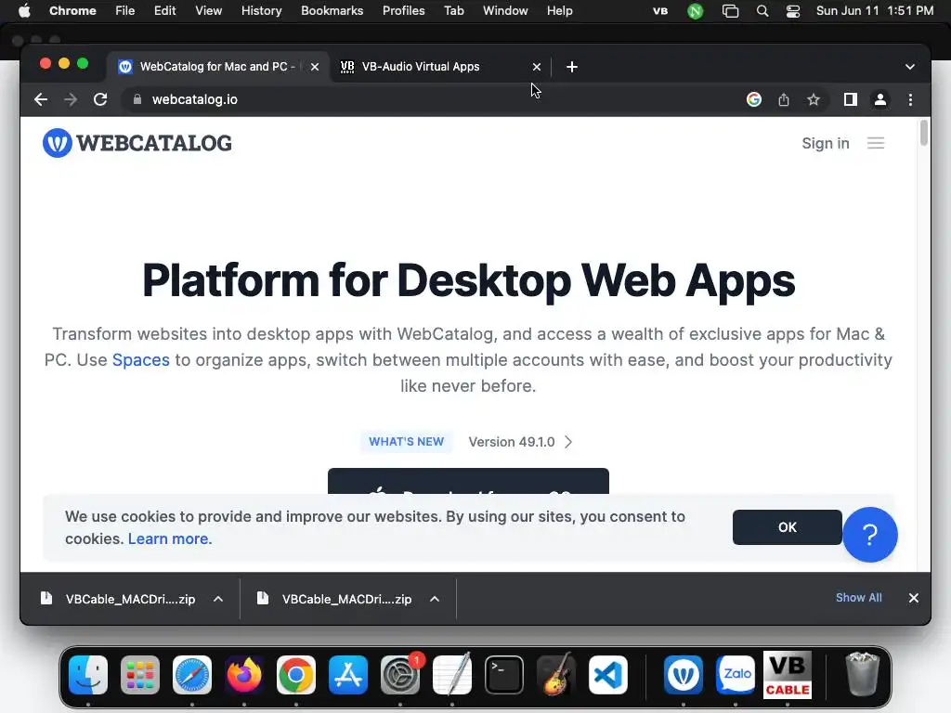
Task: Open the hamburger menu next to Sign in
Action: [875, 143]
